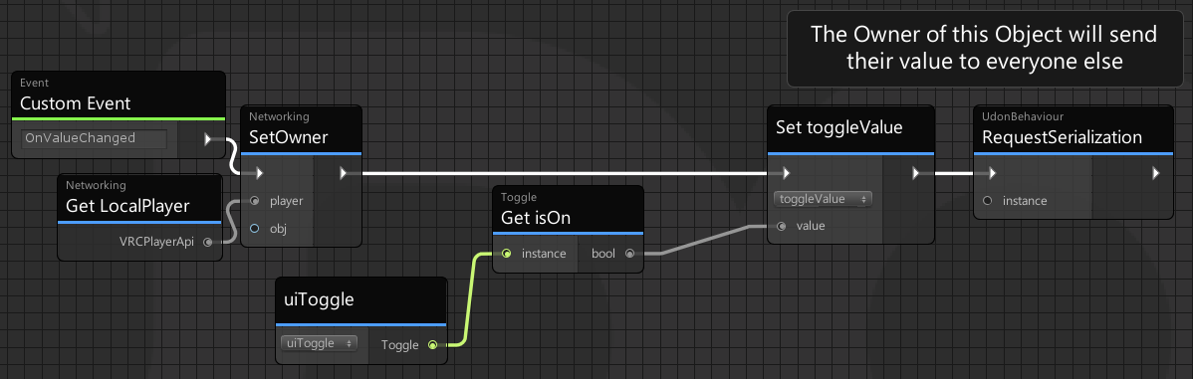Image resolution: width=1193 pixels, height=379 pixels.
Task: Click the Get isOn bool output port
Action: point(629,253)
